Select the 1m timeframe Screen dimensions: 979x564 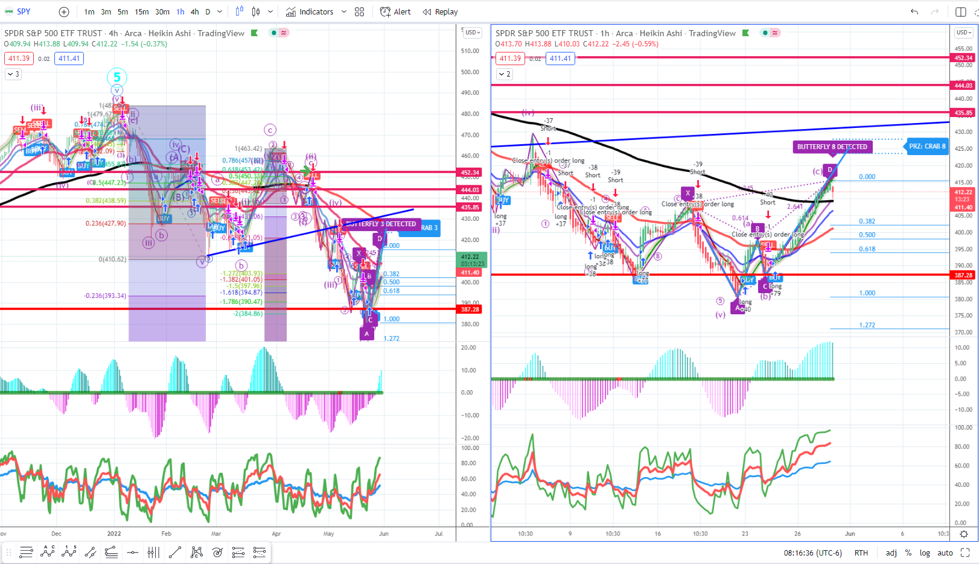(x=89, y=11)
